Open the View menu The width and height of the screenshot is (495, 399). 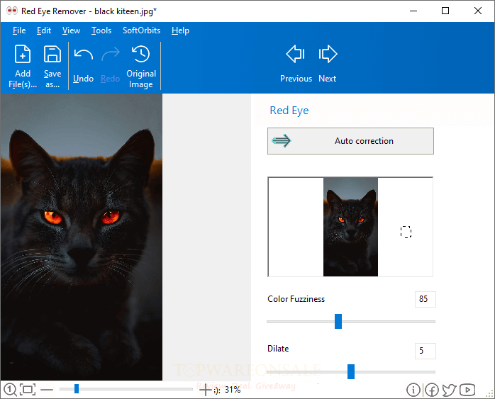click(71, 30)
